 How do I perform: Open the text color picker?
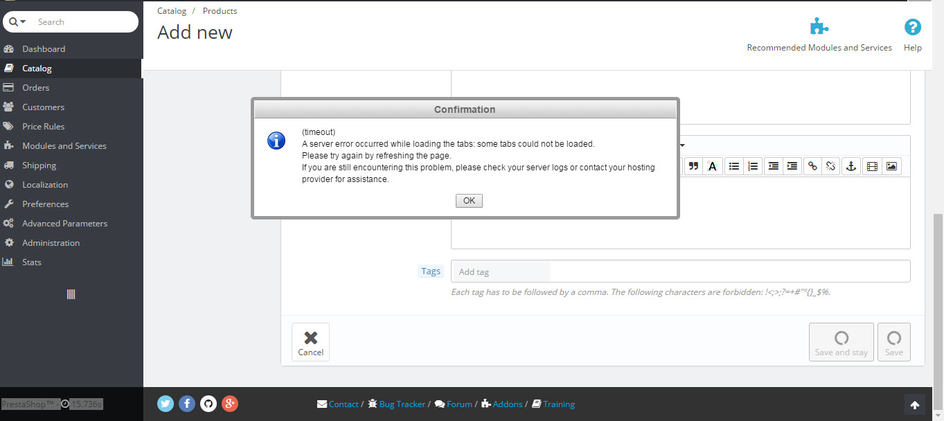tap(712, 166)
